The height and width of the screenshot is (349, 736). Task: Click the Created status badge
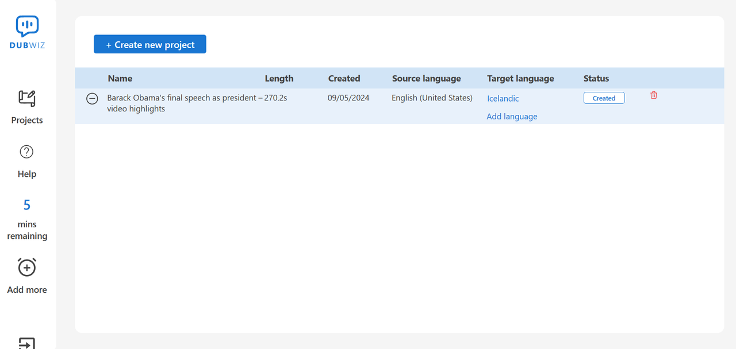(x=604, y=98)
